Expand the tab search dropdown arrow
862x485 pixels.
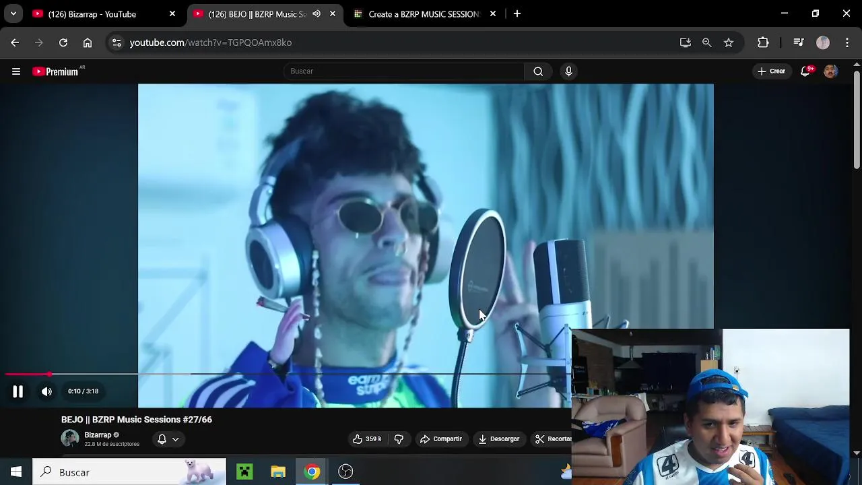coord(13,13)
